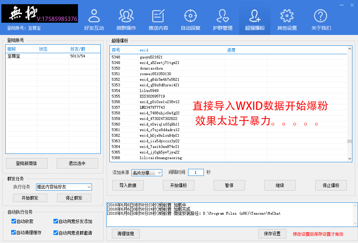Click 保存设置 to save settings
Image resolution: width=358 pixels, height=243 pixels.
click(x=272, y=234)
